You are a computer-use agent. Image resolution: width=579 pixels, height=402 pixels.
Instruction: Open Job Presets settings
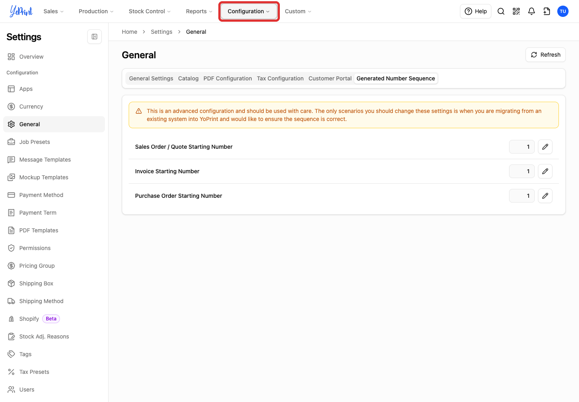54,142
